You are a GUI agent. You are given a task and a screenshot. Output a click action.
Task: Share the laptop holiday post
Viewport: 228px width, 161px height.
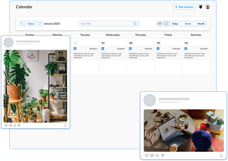tap(163, 156)
